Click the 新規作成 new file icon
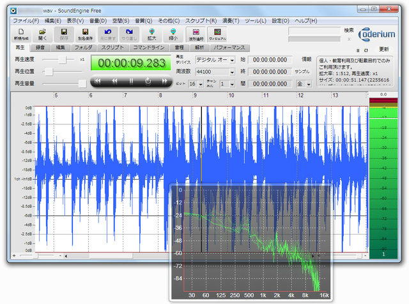Image resolution: width=409 pixels, height=304 pixels. [21, 34]
